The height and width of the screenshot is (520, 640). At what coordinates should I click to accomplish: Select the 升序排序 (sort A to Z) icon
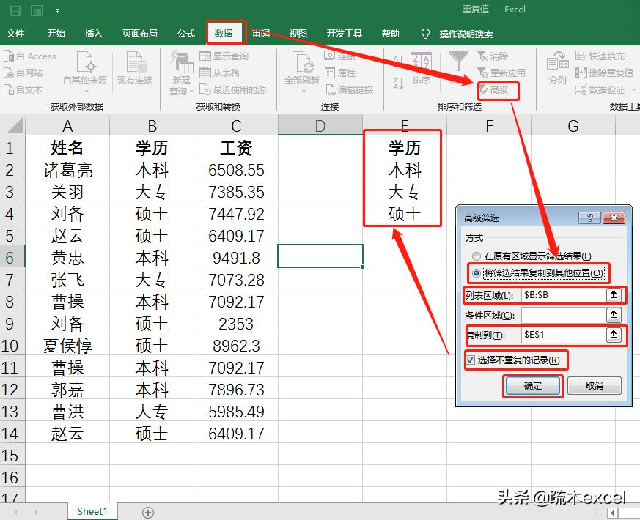click(397, 61)
